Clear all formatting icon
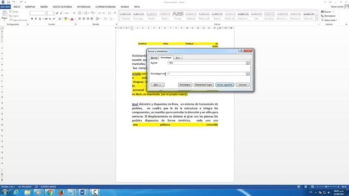The image size is (349, 196). point(74,13)
